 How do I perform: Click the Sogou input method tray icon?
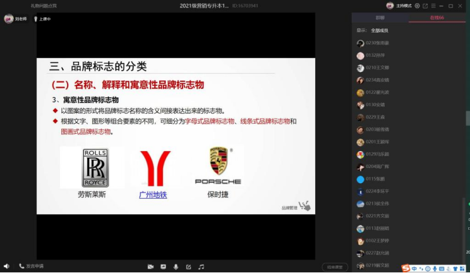click(x=406, y=268)
